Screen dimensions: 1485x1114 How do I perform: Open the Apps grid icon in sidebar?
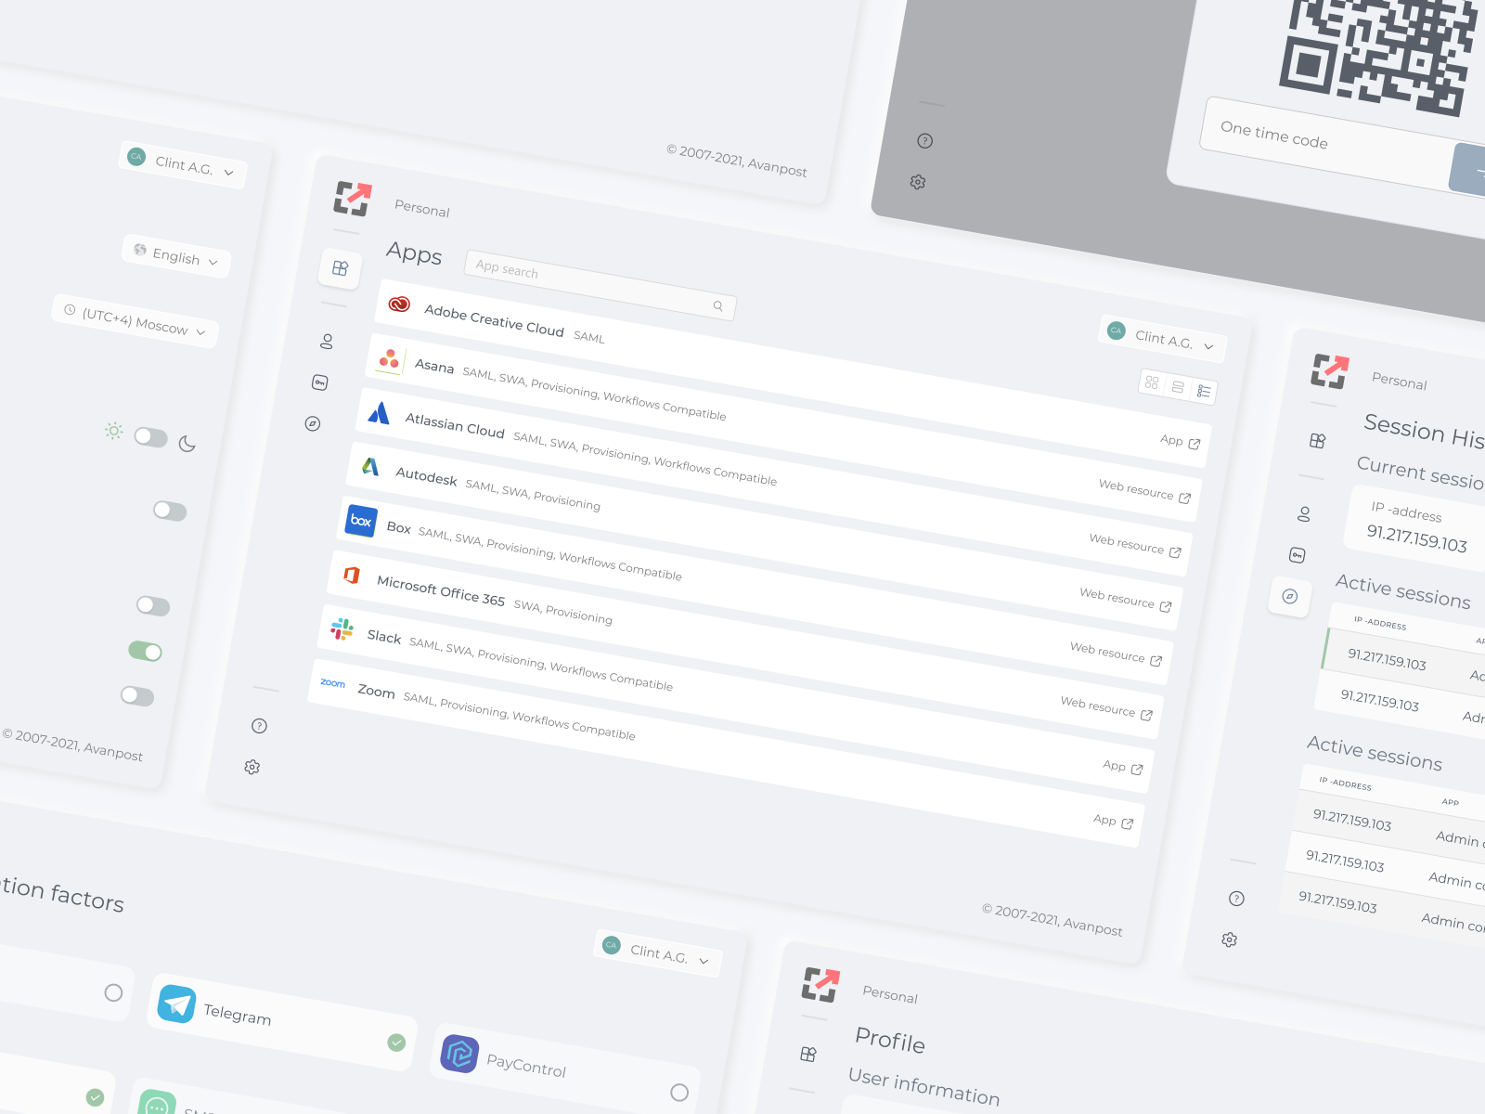341,269
